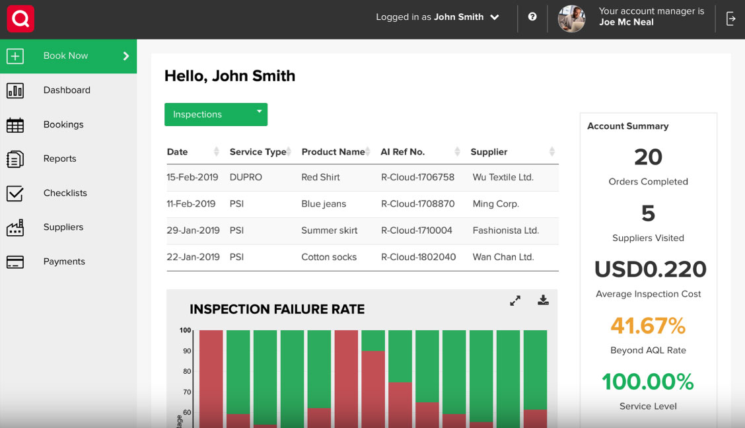Click the account manager profile photo
The image size is (745, 428).
[571, 19]
